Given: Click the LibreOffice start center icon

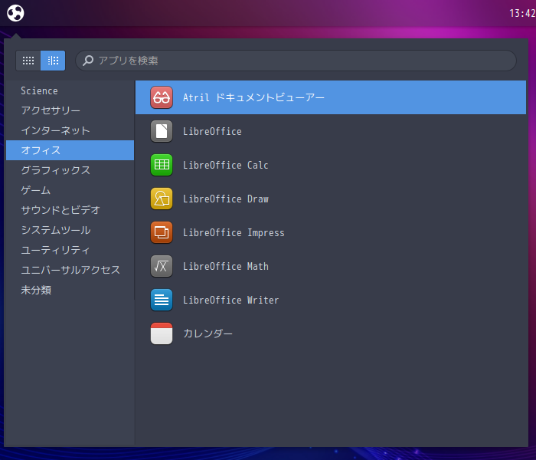Looking at the screenshot, I should tap(162, 131).
